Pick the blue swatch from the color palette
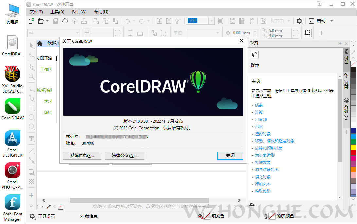The width and height of the screenshot is (357, 224). click(x=353, y=130)
